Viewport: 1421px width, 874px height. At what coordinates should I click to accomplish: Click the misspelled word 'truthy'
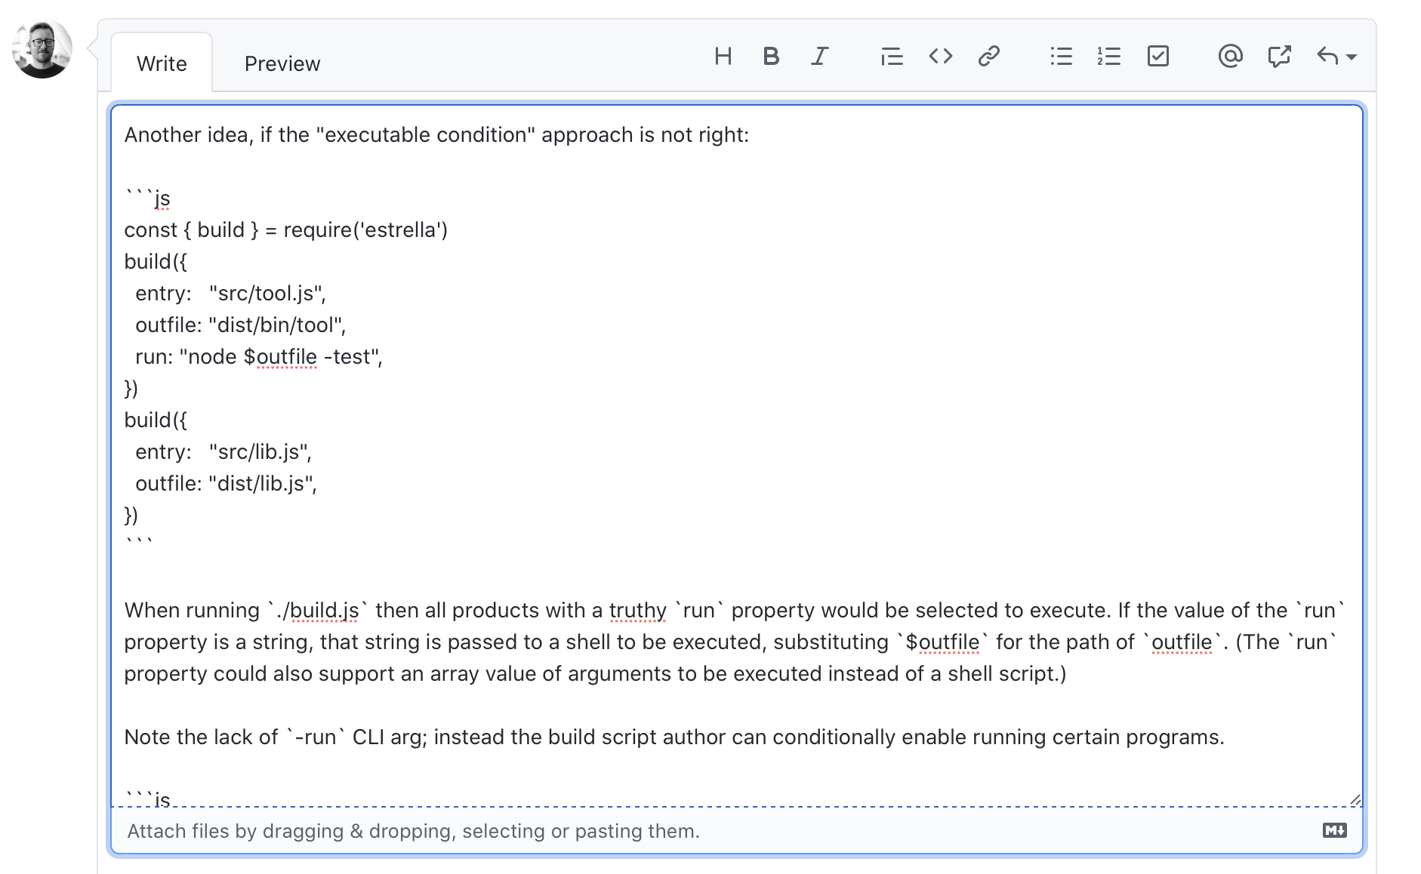click(638, 610)
